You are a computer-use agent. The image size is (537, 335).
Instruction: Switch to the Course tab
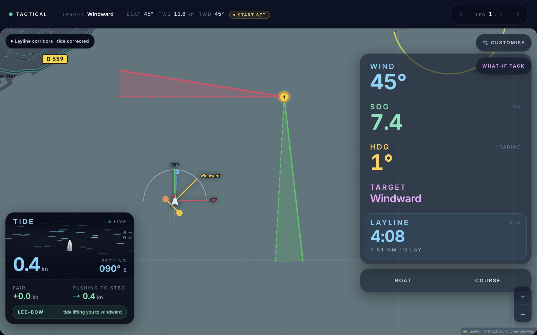[x=488, y=280]
